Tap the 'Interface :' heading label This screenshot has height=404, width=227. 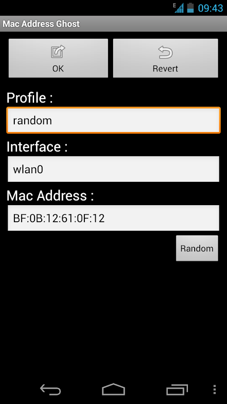pyautogui.click(x=37, y=147)
